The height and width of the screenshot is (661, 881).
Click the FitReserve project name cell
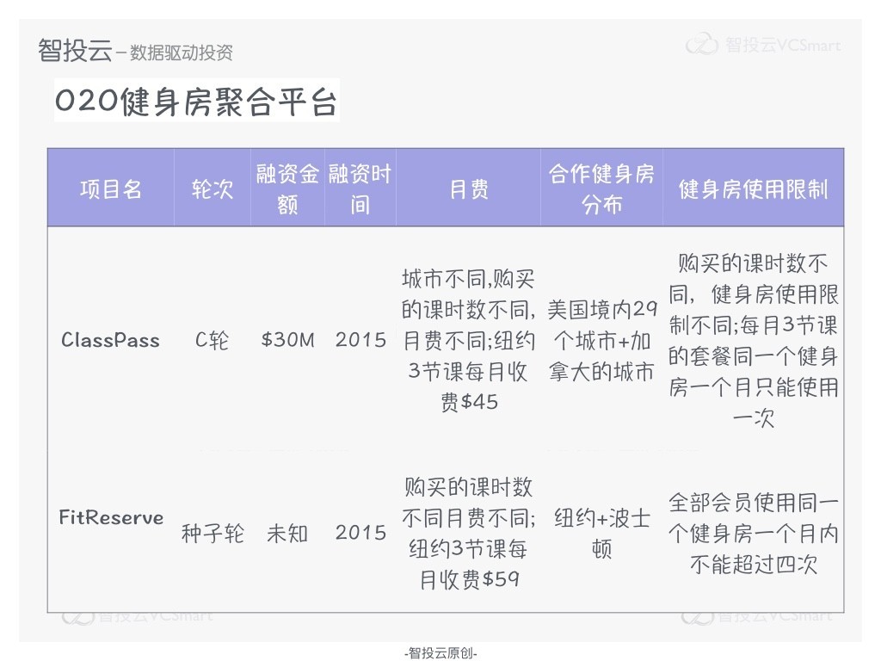click(111, 517)
